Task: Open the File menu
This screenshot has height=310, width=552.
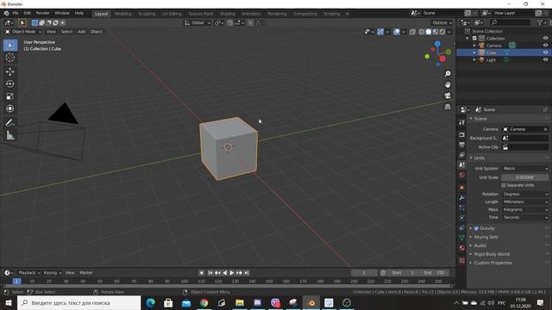Action: click(16, 13)
